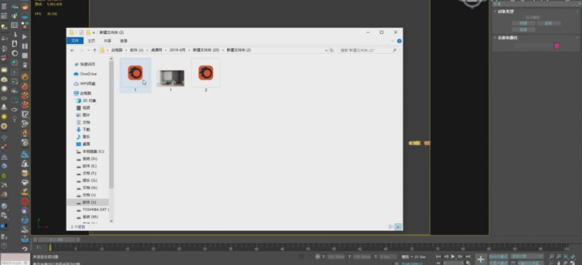This screenshot has width=582, height=265.
Task: Click the large plus Set Keys button
Action: pyautogui.click(x=481, y=259)
